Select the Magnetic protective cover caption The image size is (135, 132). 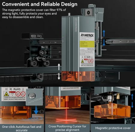[x=113, y=128]
